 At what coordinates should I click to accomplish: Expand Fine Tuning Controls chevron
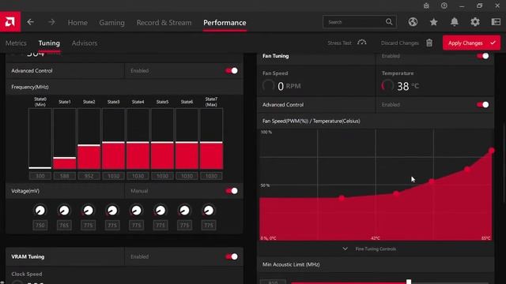coord(345,249)
